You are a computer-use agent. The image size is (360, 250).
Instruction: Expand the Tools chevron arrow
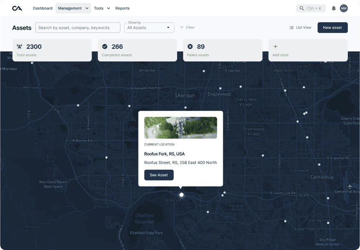[108, 8]
